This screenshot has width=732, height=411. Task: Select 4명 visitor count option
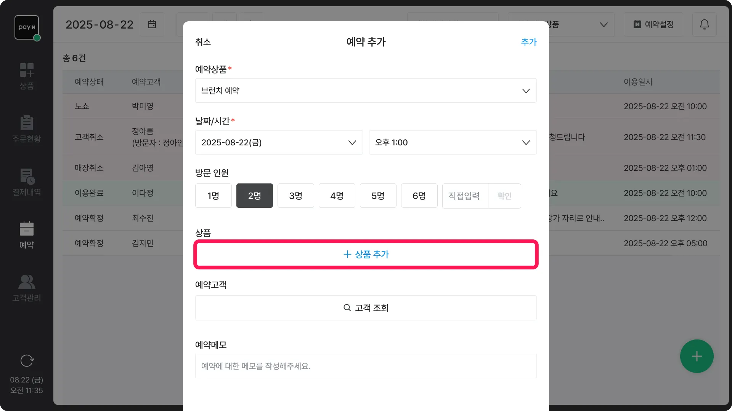pyautogui.click(x=337, y=196)
